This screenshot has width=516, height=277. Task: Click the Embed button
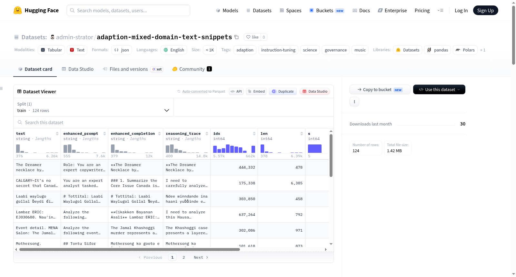(x=256, y=91)
